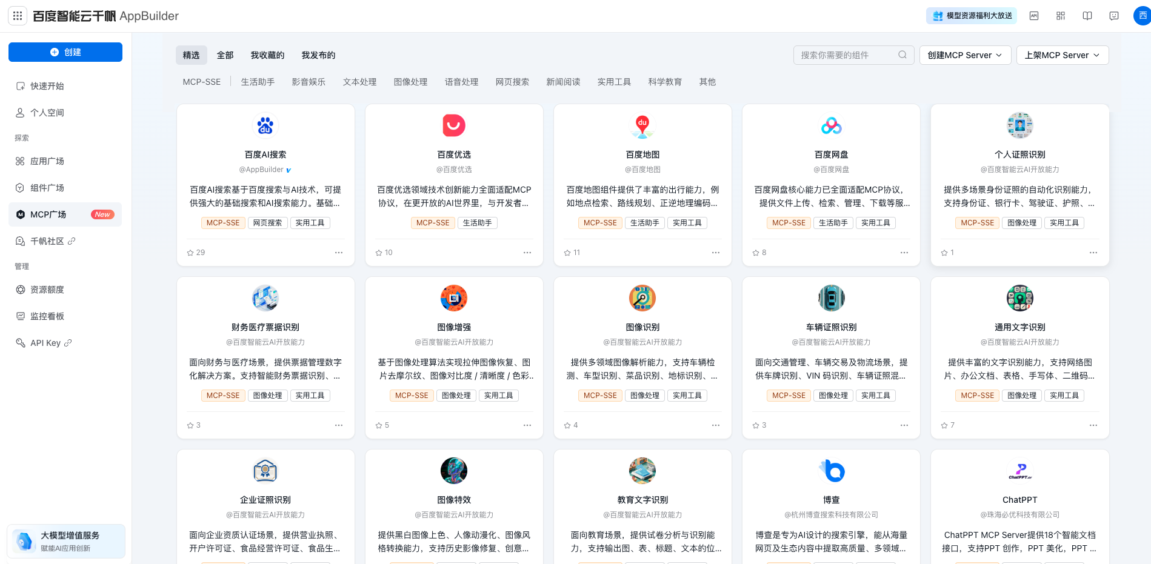Filter by the 网页搜索 category tab
1151x564 pixels.
[x=512, y=82]
